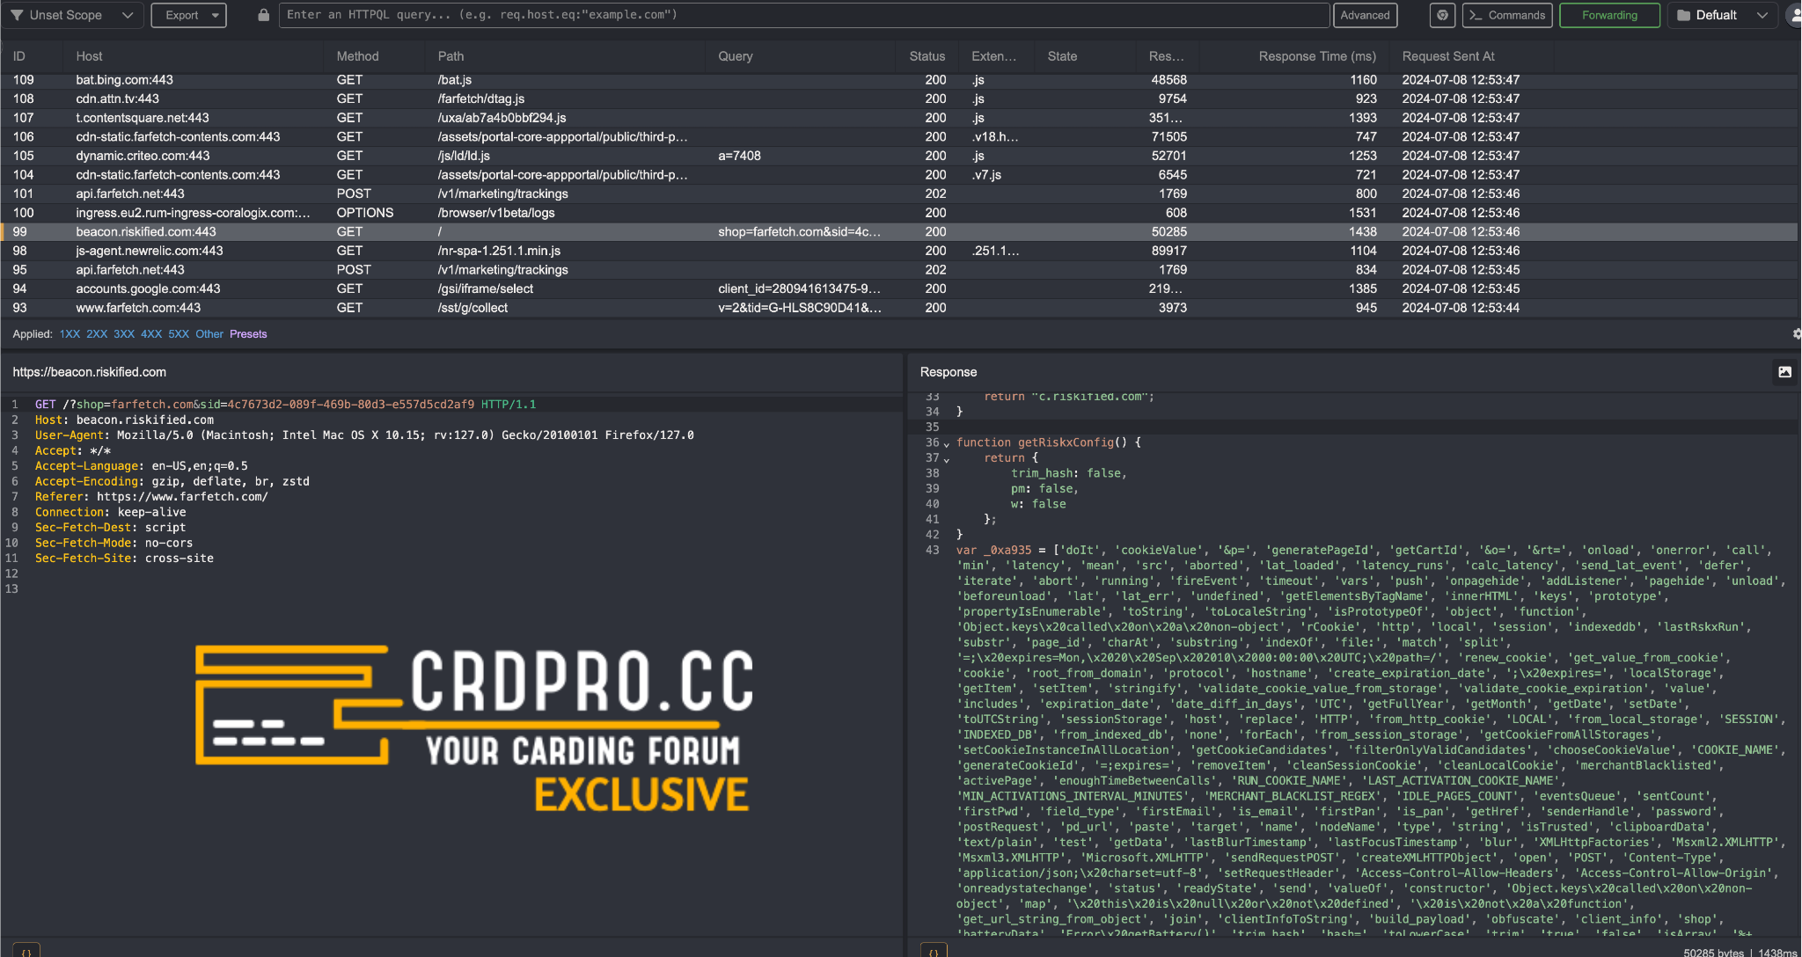Click the Response pane image preview icon
The image size is (1802, 957).
[1784, 372]
